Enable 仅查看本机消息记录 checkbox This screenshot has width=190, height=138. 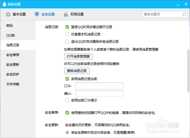pyautogui.click(x=67, y=34)
